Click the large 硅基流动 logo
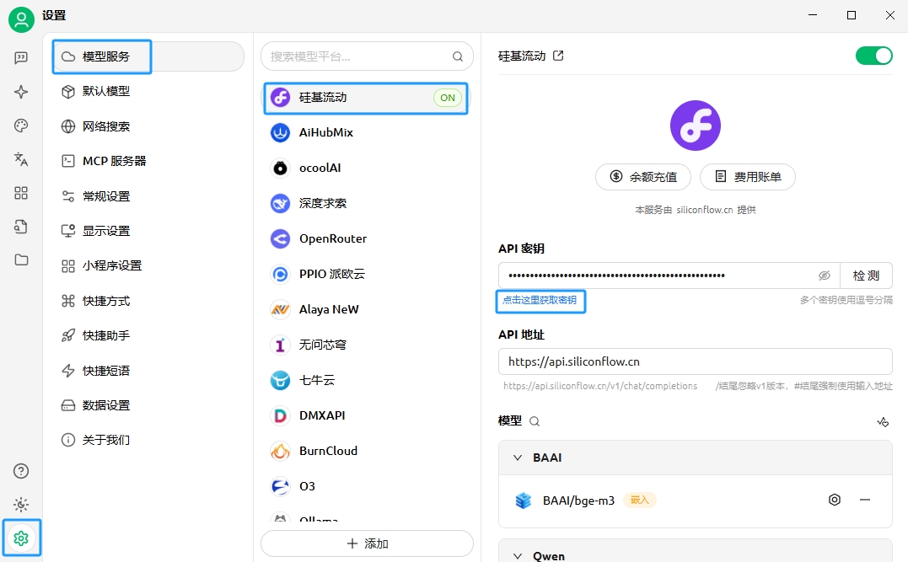908x562 pixels. (695, 126)
